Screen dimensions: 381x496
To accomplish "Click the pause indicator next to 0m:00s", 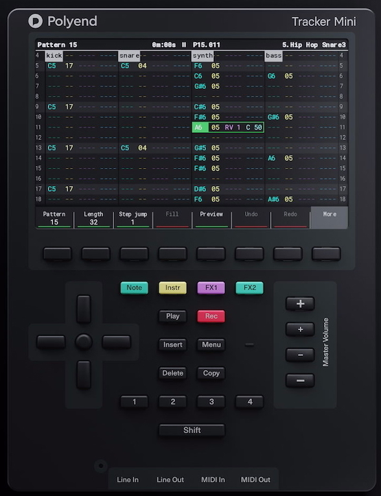I will pos(184,45).
